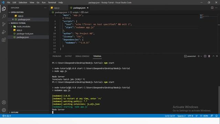This screenshot has height=124, width=220.
Task: Open the Extensions view
Action: click(4, 40)
